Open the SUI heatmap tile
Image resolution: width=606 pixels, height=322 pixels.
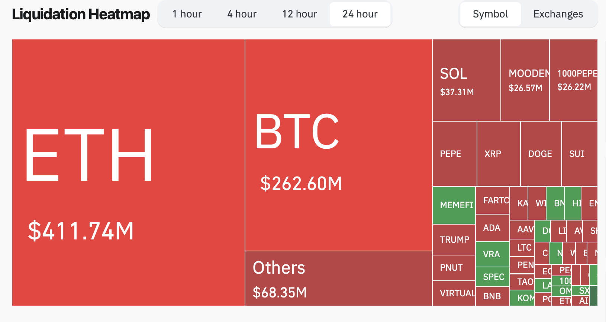[579, 154]
